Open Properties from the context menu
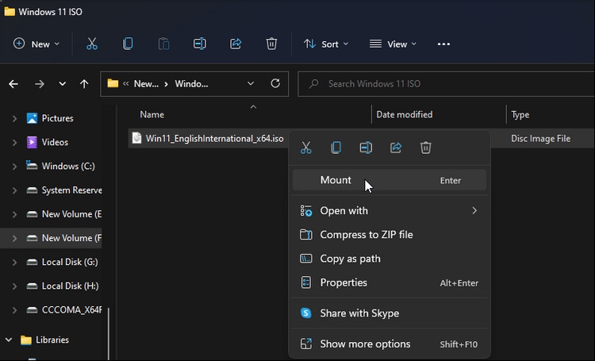 point(390,282)
